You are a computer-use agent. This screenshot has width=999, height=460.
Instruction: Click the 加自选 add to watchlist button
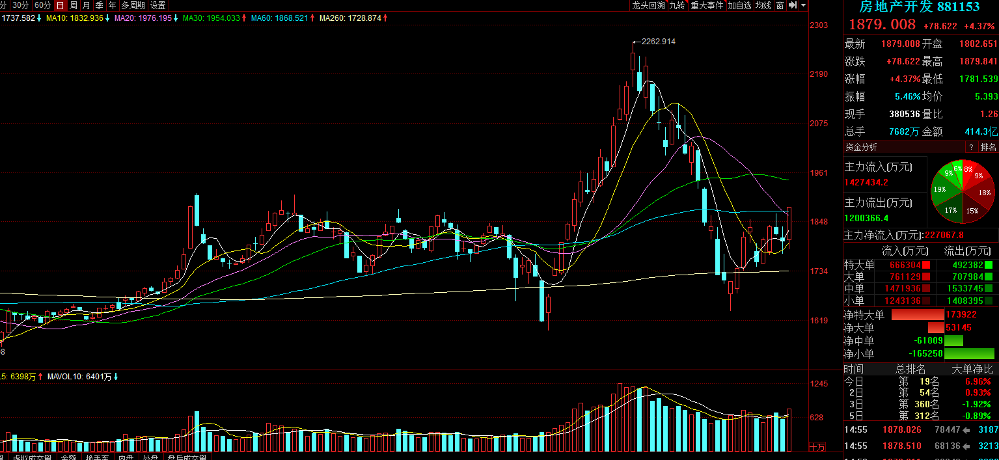(739, 5)
